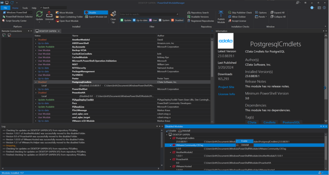Viewport: 329px width, 175px height.
Task: Click the remove remote connection icon
Action: click(x=9, y=35)
